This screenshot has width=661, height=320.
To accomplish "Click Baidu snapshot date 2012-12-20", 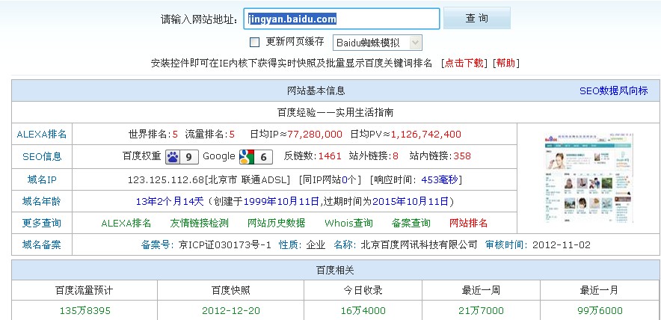I will click(230, 311).
